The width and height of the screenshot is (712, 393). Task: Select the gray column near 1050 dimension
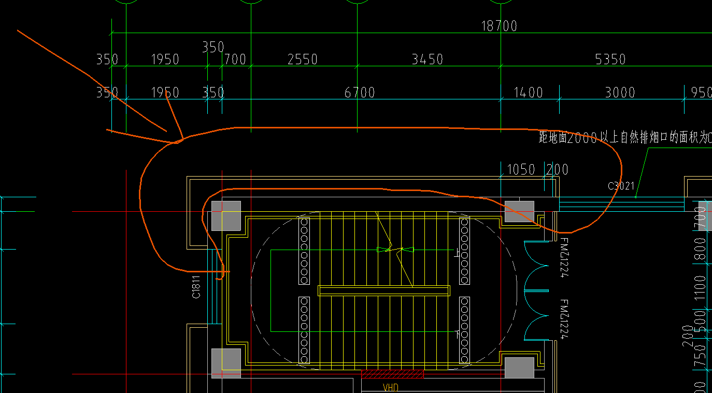pyautogui.click(x=519, y=212)
